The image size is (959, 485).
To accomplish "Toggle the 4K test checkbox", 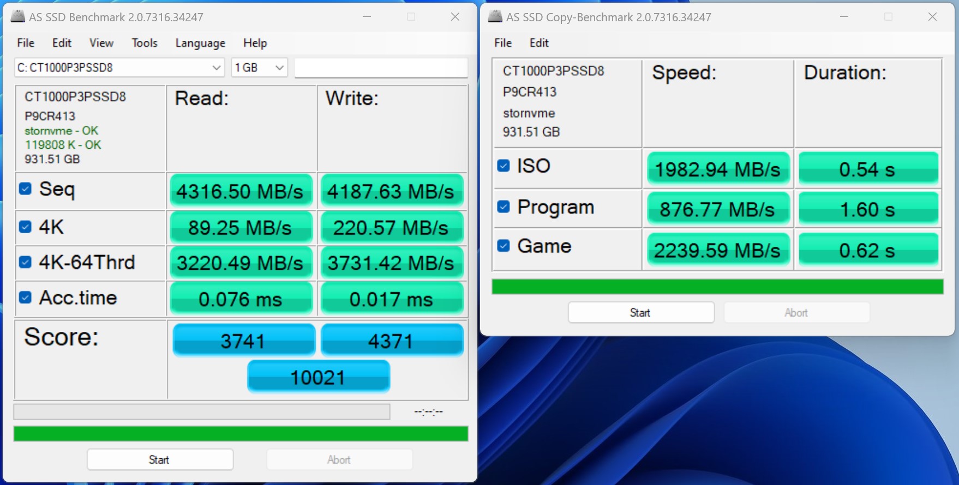I will (25, 227).
